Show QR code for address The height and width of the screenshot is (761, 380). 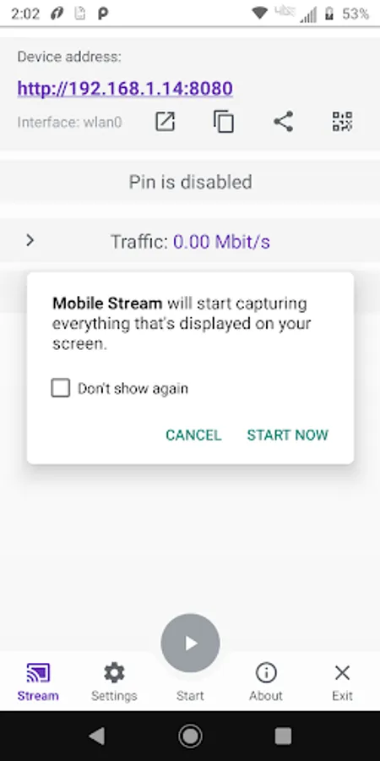(x=342, y=121)
